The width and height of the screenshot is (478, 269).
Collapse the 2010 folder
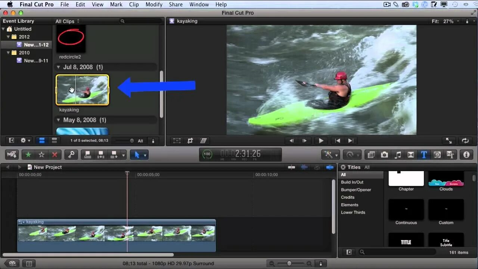click(x=9, y=53)
